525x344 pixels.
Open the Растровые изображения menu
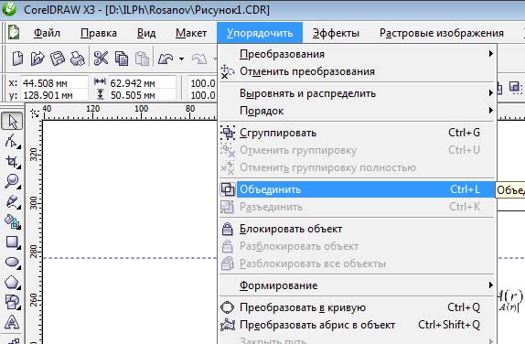click(441, 33)
